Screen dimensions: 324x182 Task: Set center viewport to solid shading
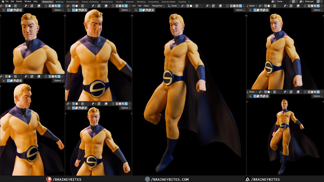click(x=234, y=6)
